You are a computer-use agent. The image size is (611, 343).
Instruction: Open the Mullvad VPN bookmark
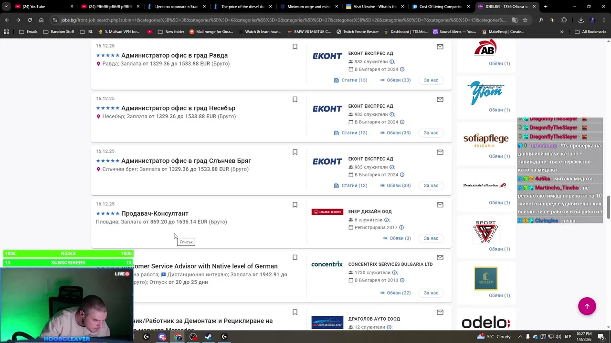(118, 32)
